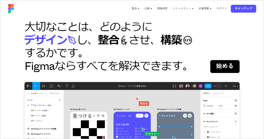Open the サインイン画面 page
Image resolution: width=264 pixels, height=139 pixels.
38,116
